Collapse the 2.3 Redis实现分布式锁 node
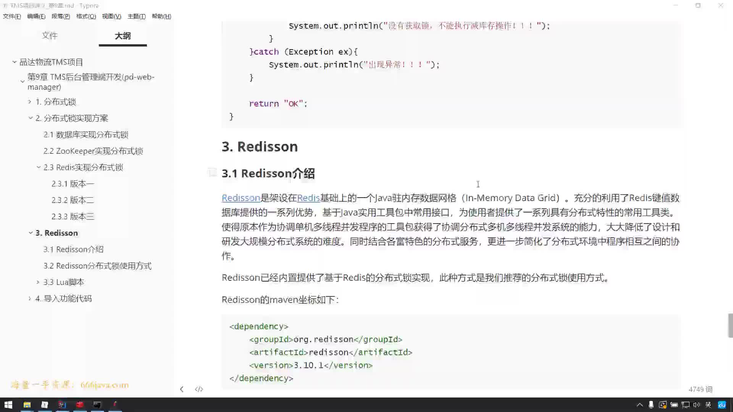Viewport: 733px width, 412px height. pyautogui.click(x=39, y=167)
